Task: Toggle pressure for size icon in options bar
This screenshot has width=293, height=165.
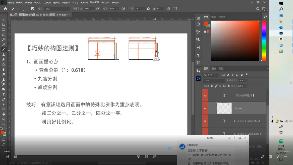Action: tap(169, 9)
